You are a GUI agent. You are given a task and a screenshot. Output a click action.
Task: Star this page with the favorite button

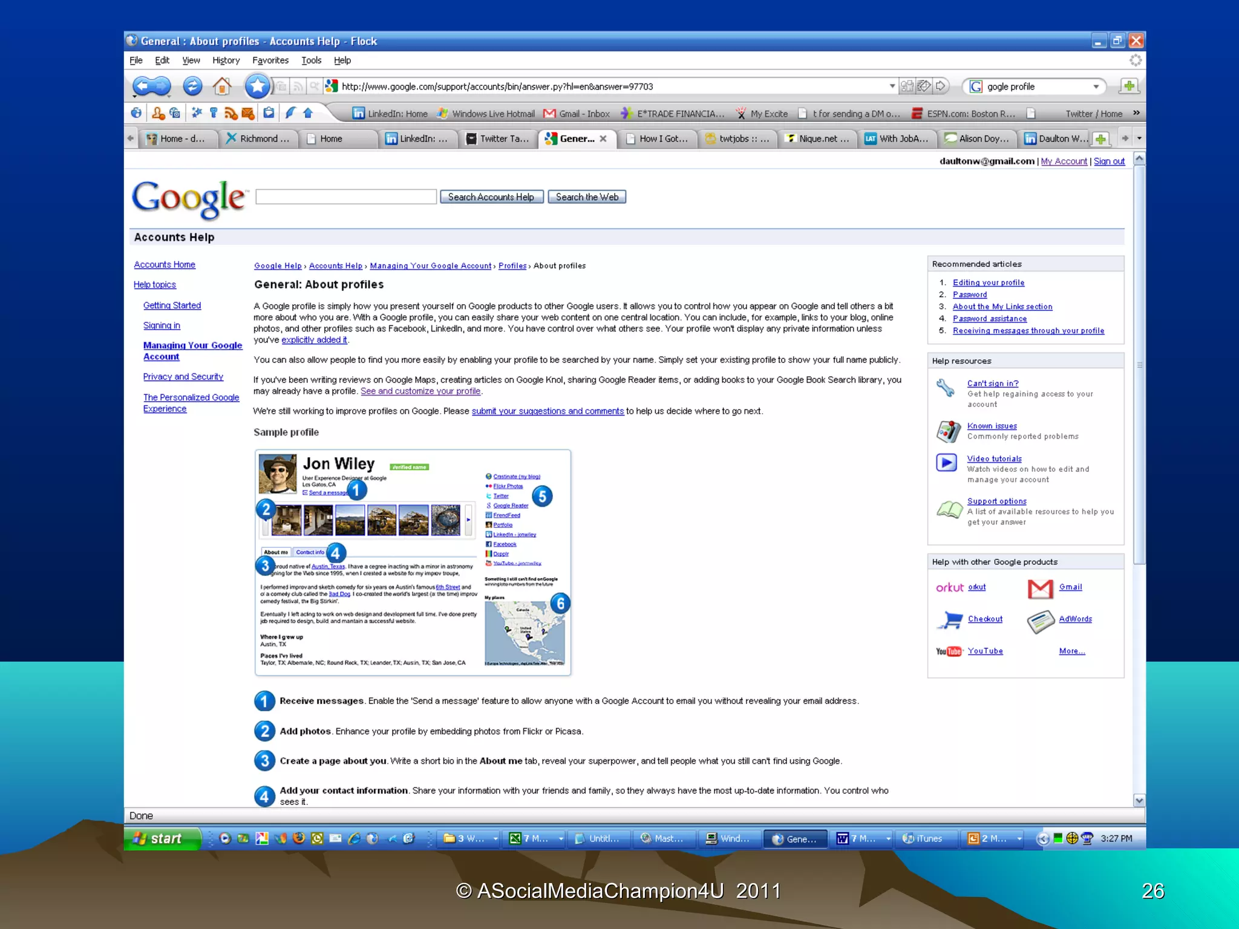pos(257,86)
